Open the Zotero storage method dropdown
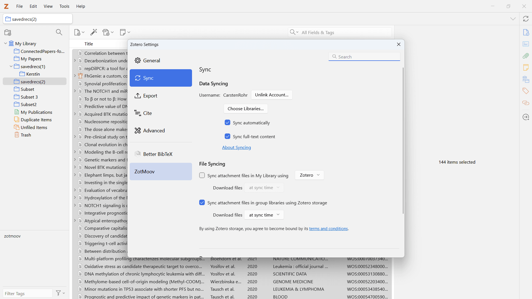 coord(310,175)
